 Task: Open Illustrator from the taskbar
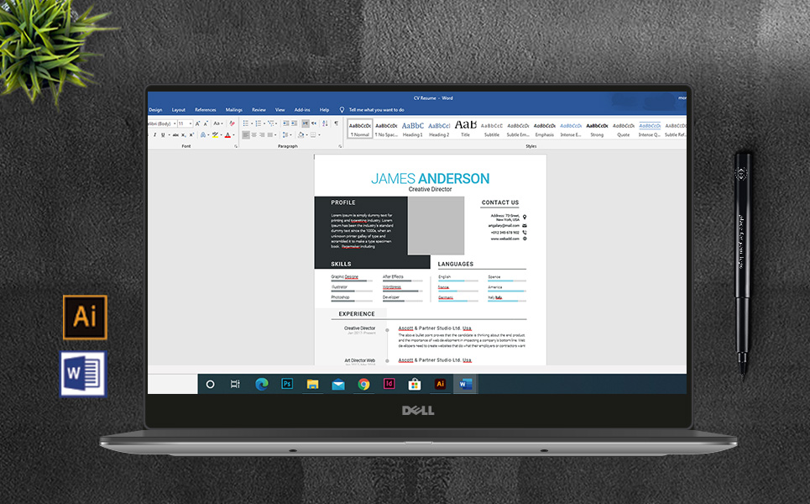[x=440, y=384]
